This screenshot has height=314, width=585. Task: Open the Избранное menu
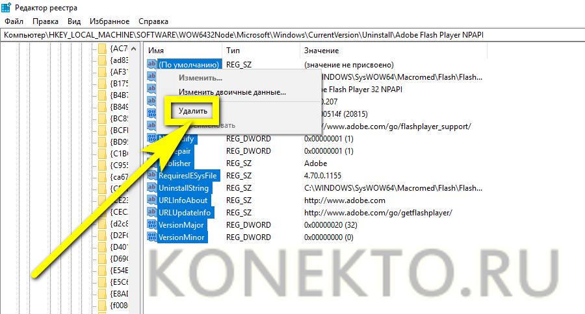[x=110, y=21]
